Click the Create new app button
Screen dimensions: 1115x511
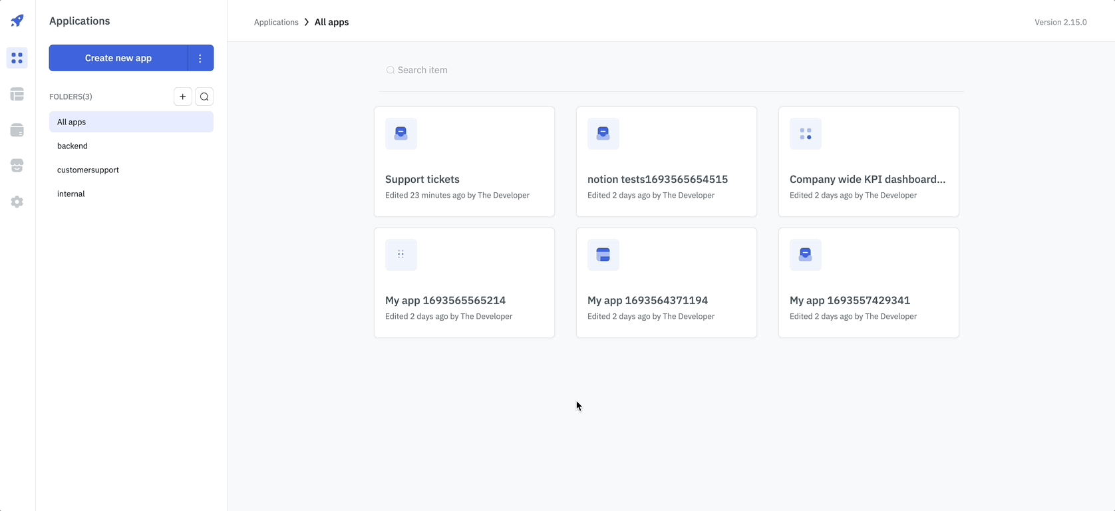(x=118, y=58)
